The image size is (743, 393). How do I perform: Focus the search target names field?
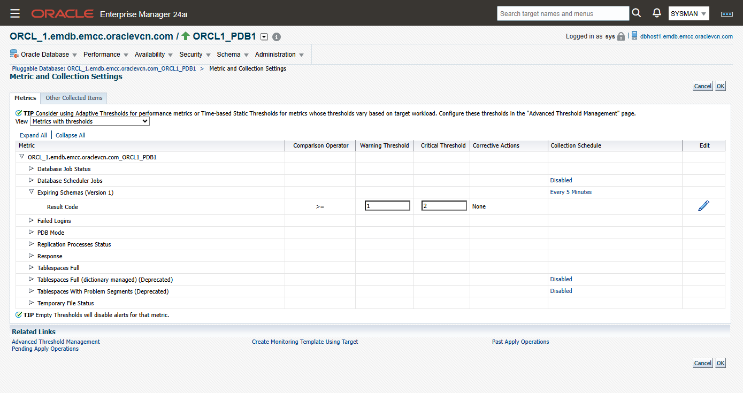point(563,13)
